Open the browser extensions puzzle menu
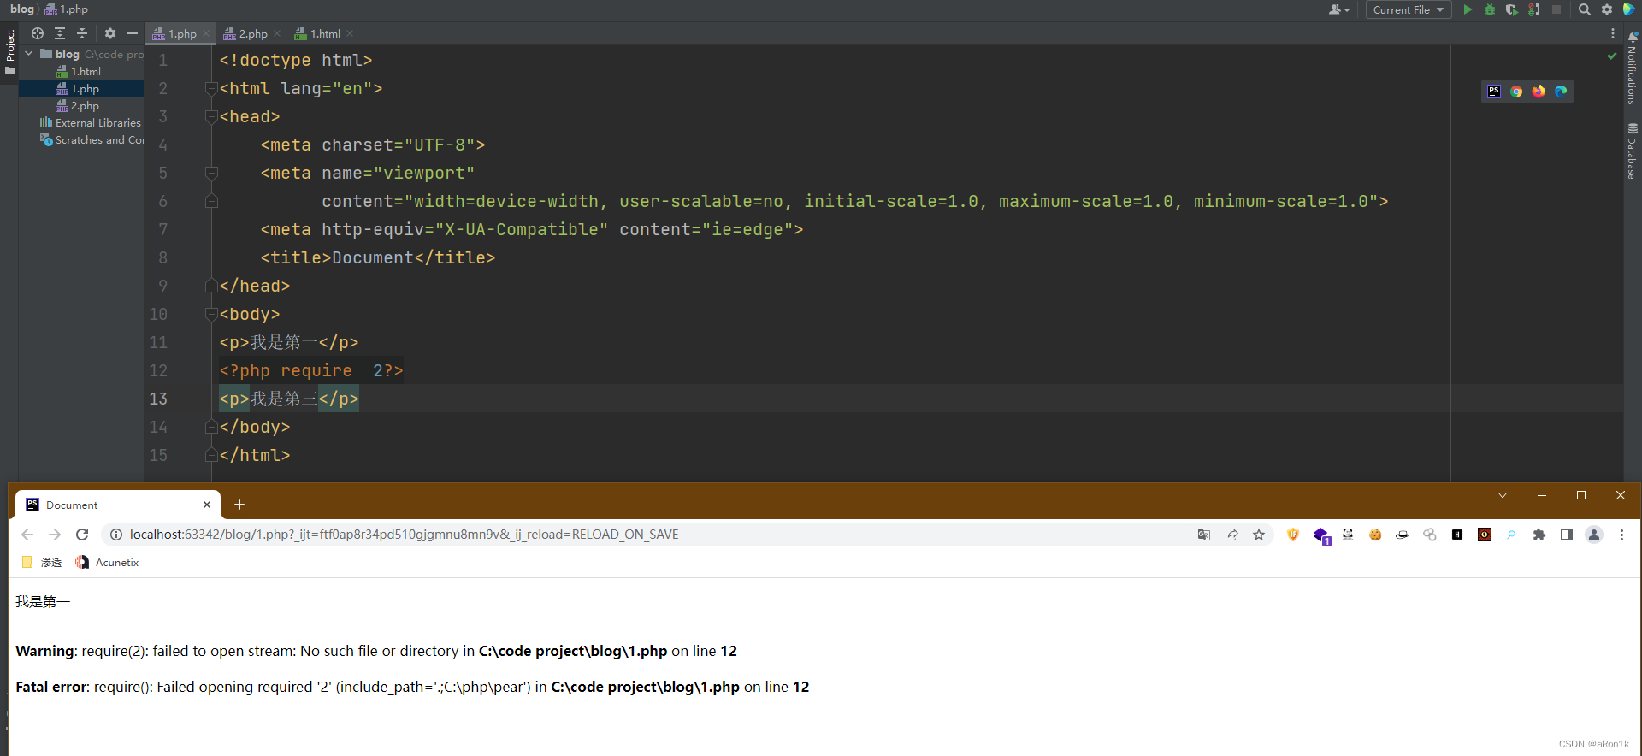 (x=1539, y=535)
